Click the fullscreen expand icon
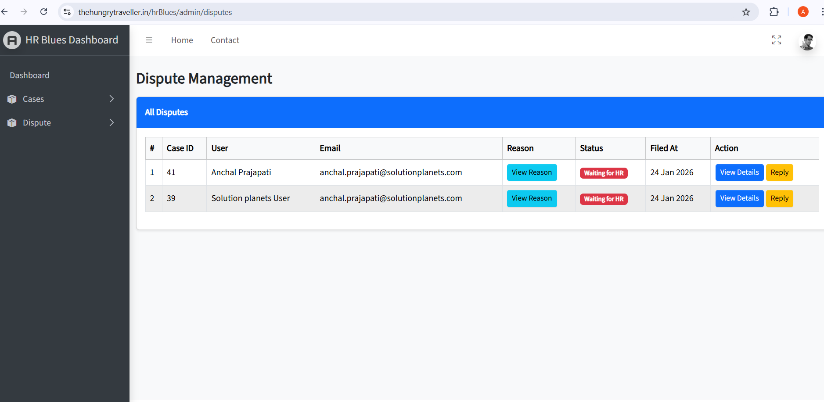 (776, 40)
